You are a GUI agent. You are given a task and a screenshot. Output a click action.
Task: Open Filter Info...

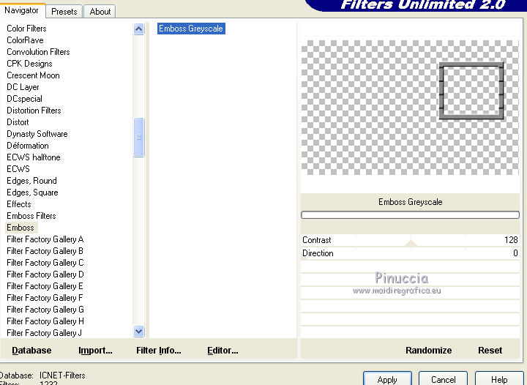click(159, 351)
